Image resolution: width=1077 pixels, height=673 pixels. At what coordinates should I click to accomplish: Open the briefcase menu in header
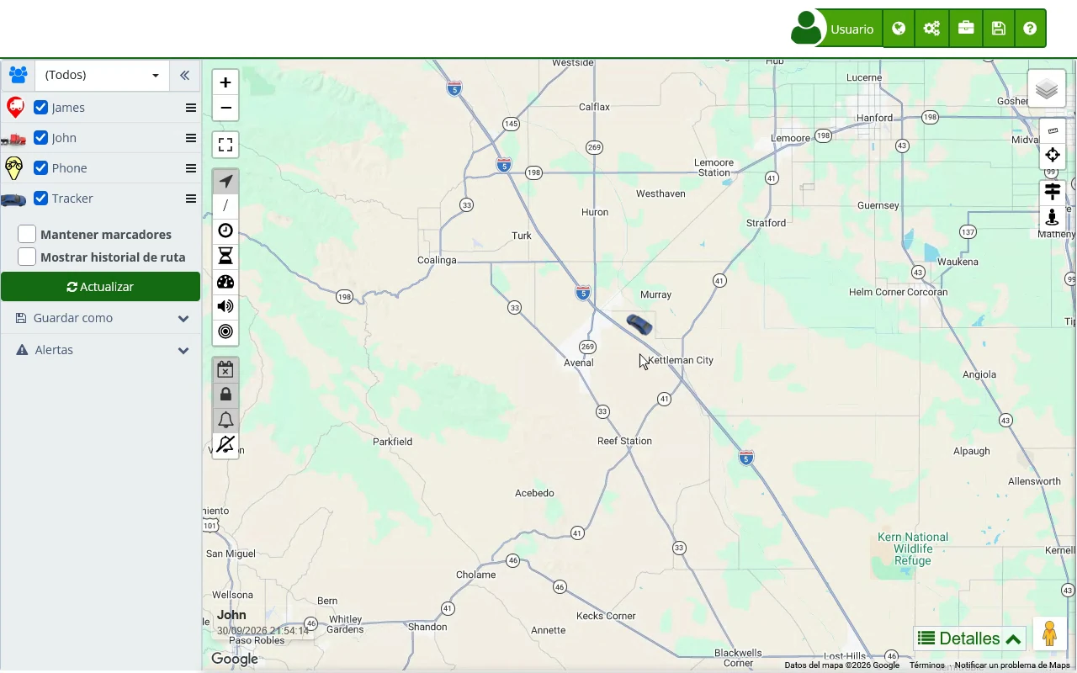pos(966,29)
